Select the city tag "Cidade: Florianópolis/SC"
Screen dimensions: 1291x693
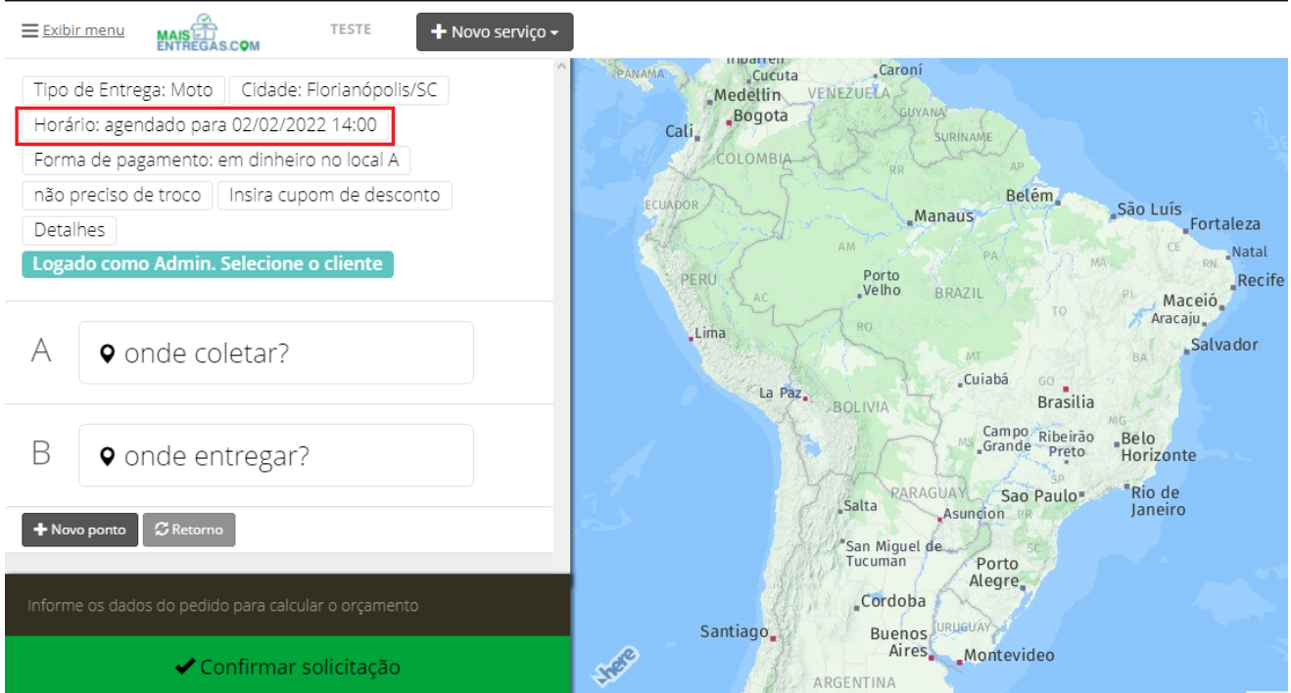coord(339,90)
